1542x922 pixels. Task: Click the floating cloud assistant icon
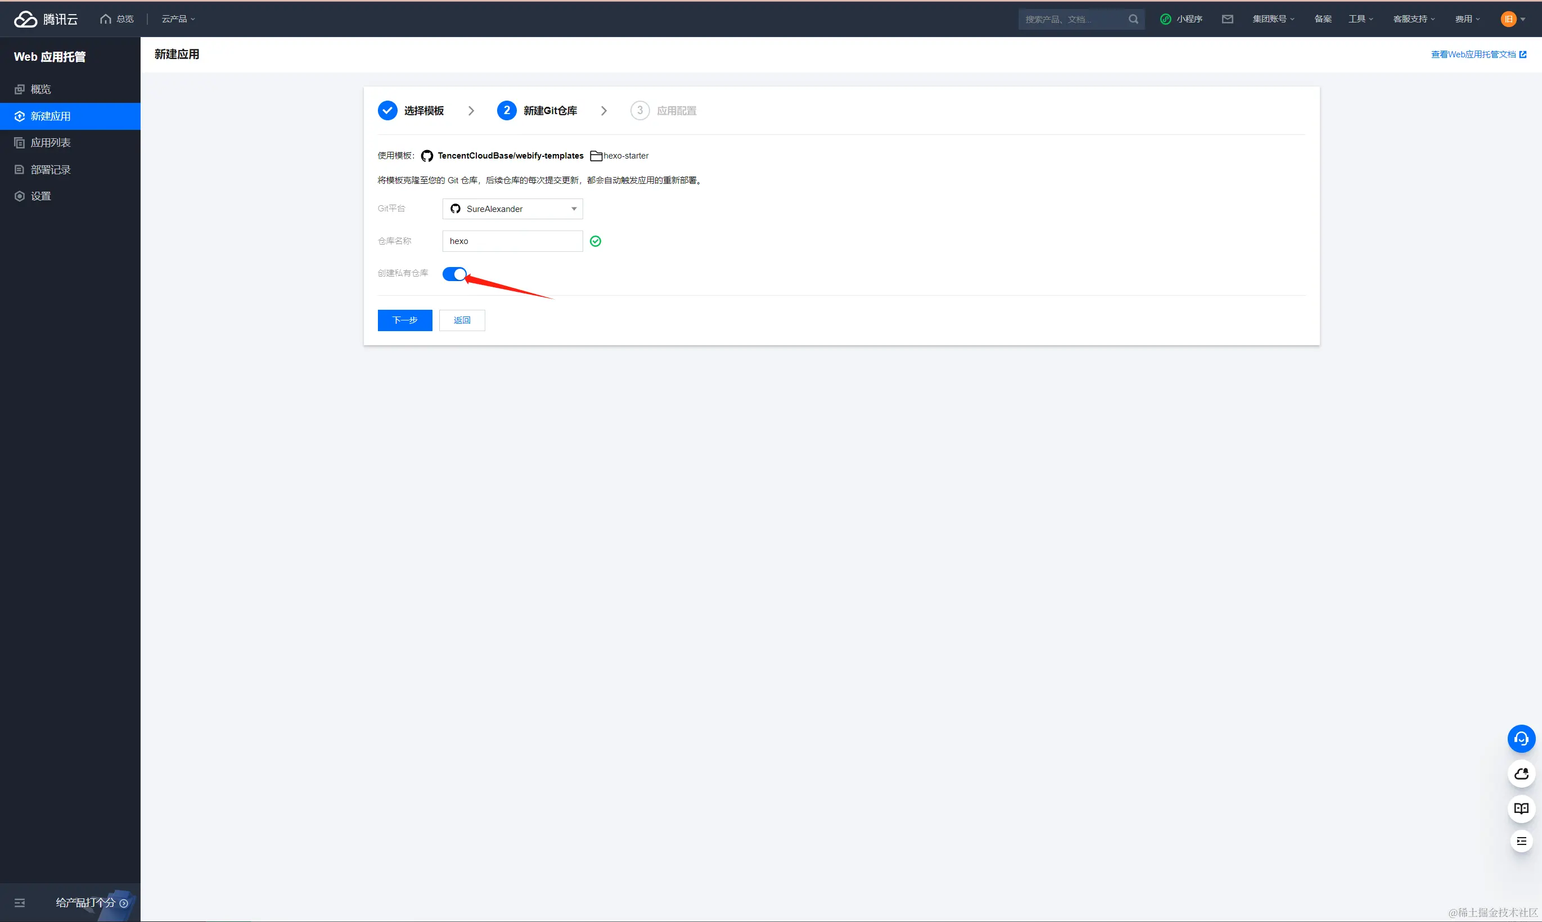1521,774
